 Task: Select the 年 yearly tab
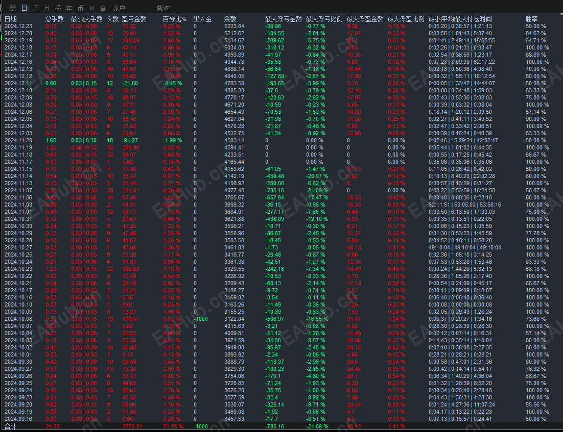click(69, 8)
